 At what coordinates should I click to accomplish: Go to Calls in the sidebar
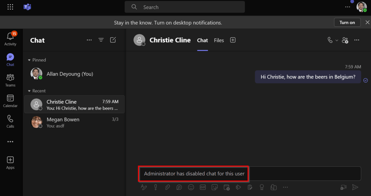(10, 122)
